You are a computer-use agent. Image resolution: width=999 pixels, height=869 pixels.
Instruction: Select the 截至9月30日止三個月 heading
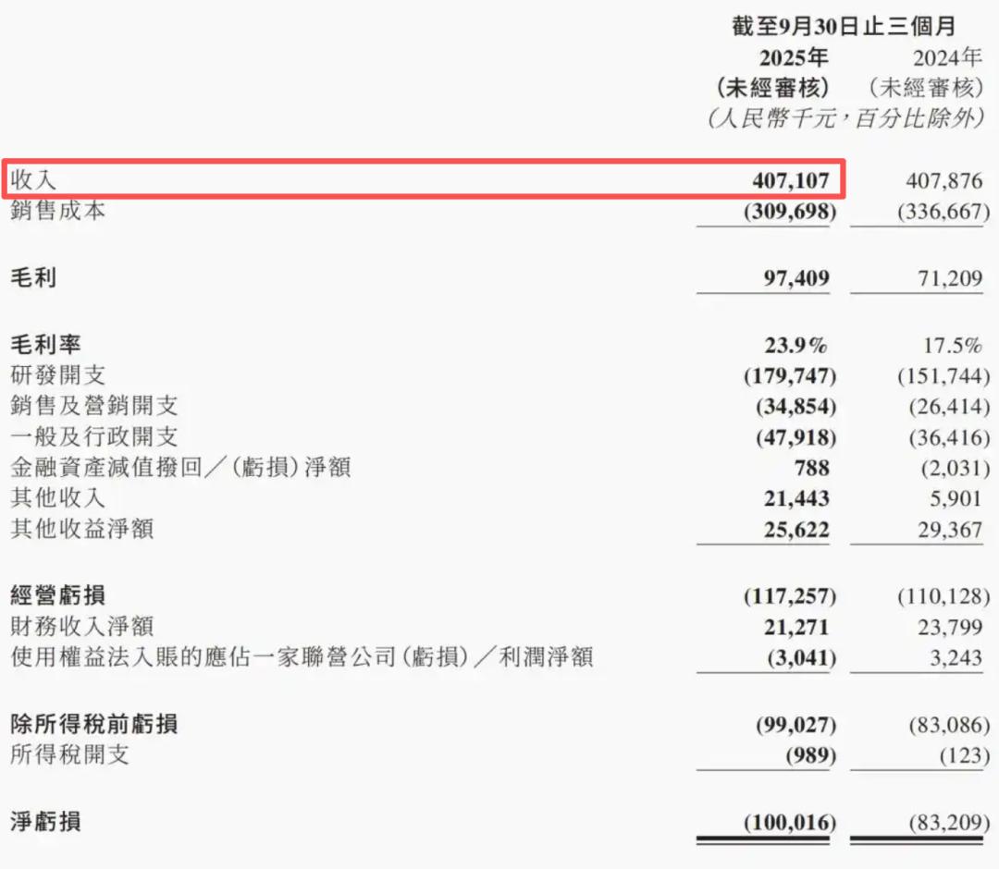844,27
